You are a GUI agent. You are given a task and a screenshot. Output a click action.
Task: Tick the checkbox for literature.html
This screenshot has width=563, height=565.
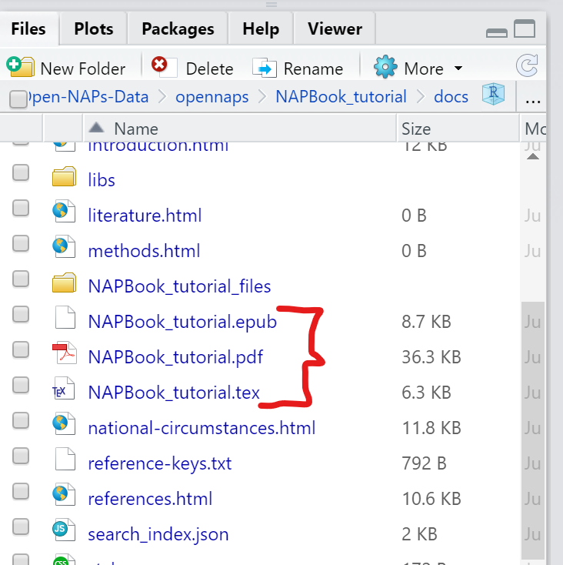(x=21, y=208)
